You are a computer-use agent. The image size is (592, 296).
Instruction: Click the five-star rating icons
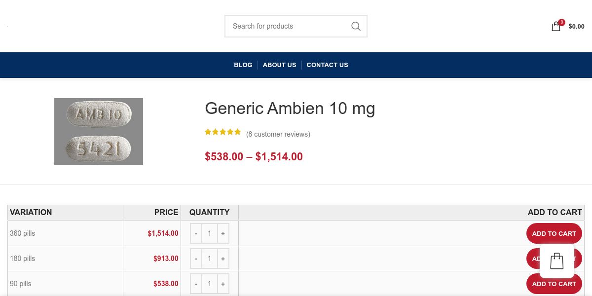pyautogui.click(x=223, y=132)
